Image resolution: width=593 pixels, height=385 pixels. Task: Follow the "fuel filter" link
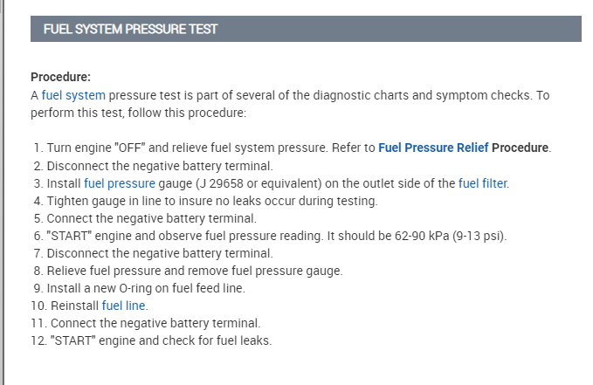click(482, 183)
